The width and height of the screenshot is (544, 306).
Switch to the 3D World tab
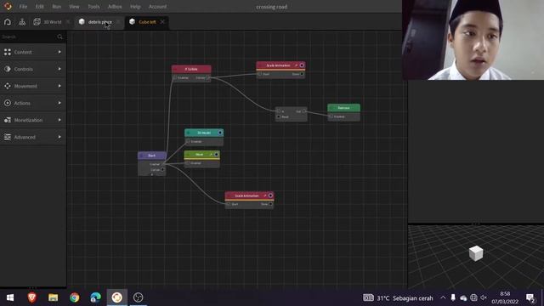(x=53, y=22)
